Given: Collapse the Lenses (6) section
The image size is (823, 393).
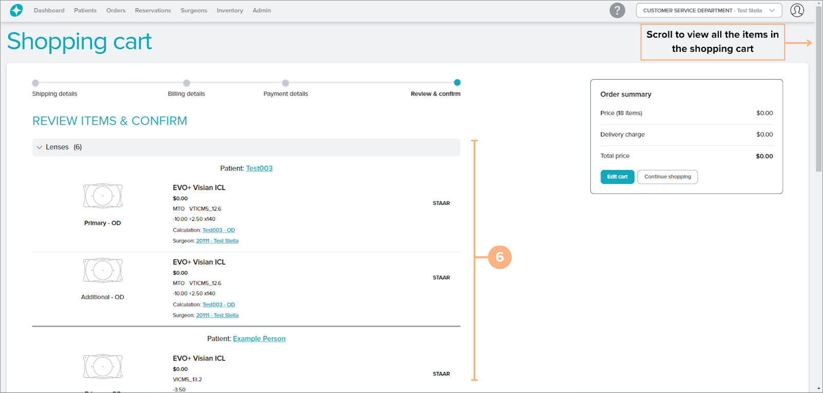Looking at the screenshot, I should pos(40,147).
